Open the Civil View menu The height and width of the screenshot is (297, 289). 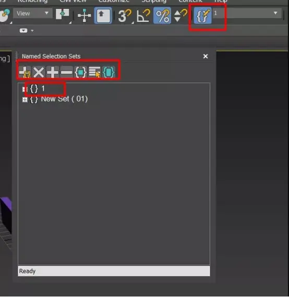tap(73, 1)
